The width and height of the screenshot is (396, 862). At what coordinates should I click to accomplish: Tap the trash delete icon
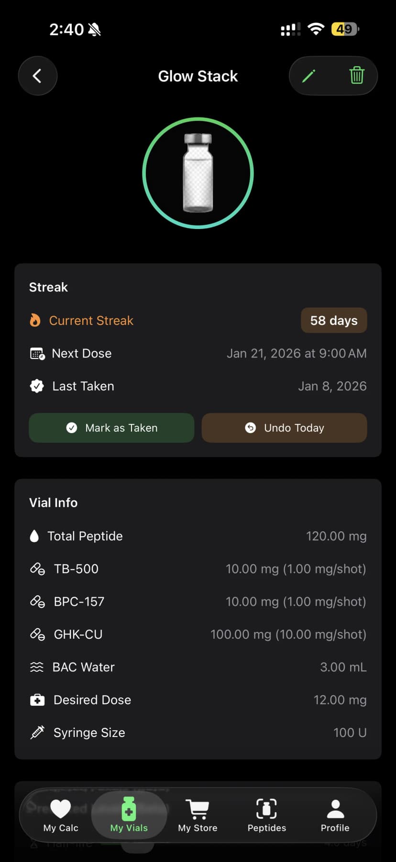(357, 76)
